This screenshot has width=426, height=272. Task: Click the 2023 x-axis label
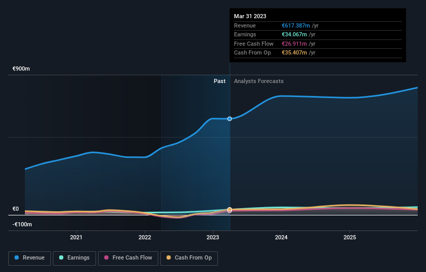pyautogui.click(x=212, y=237)
